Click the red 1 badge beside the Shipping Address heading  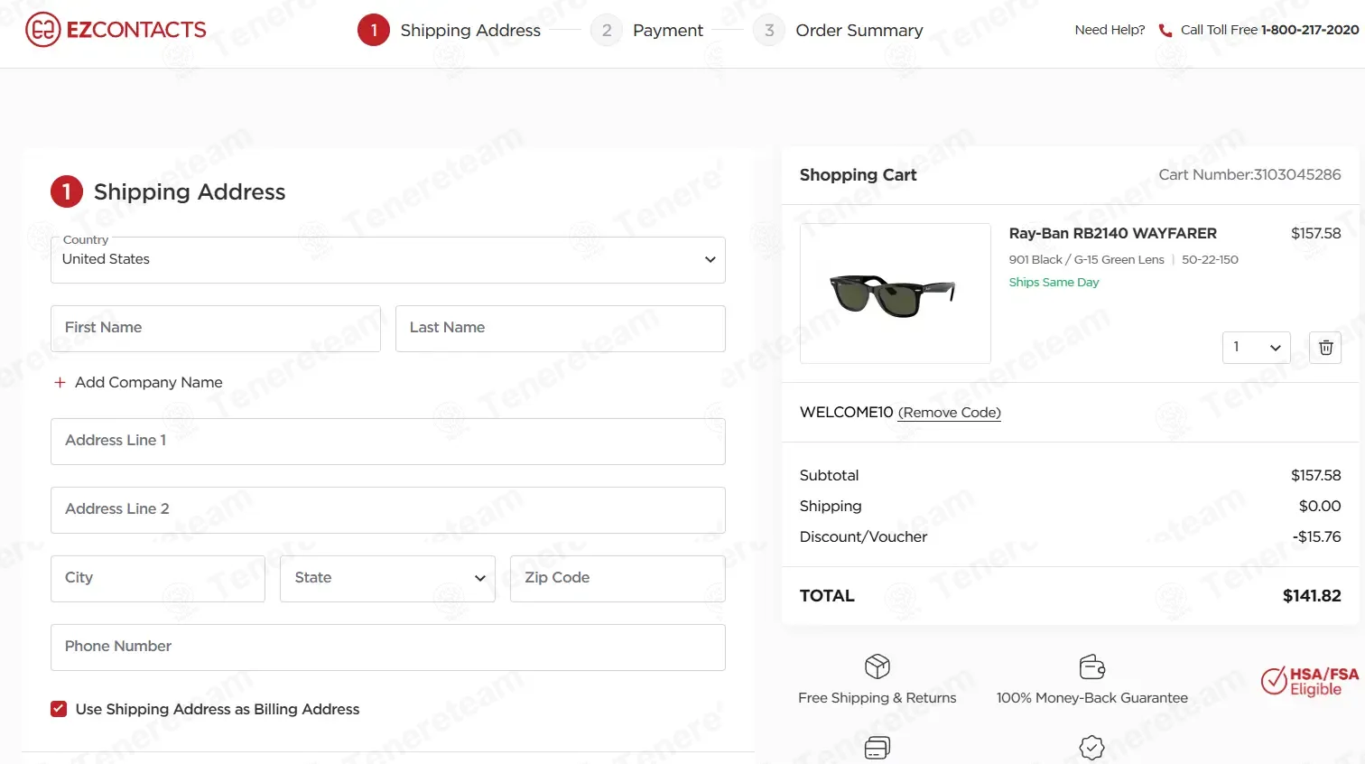click(x=67, y=191)
